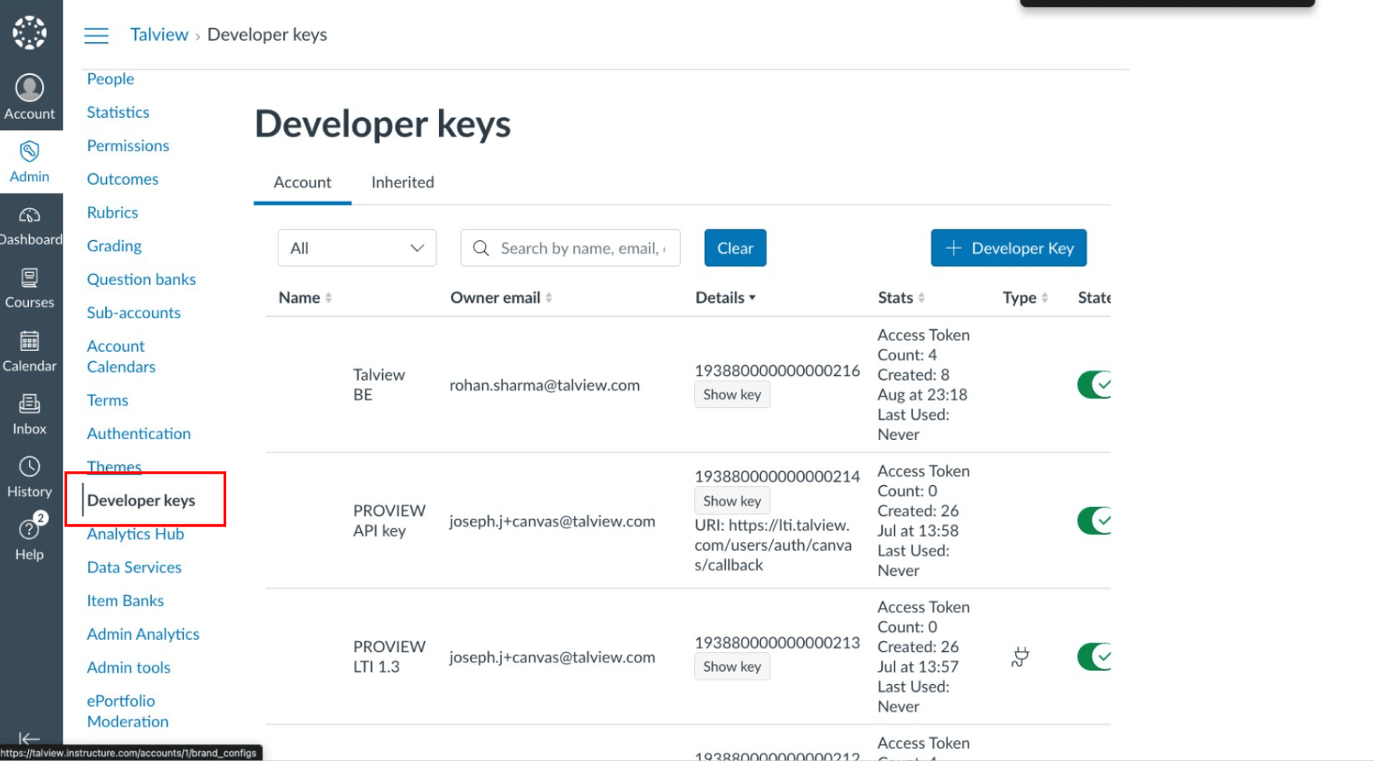Screen dimensions: 1374x763
Task: Open the Account avatar menu
Action: (x=30, y=97)
